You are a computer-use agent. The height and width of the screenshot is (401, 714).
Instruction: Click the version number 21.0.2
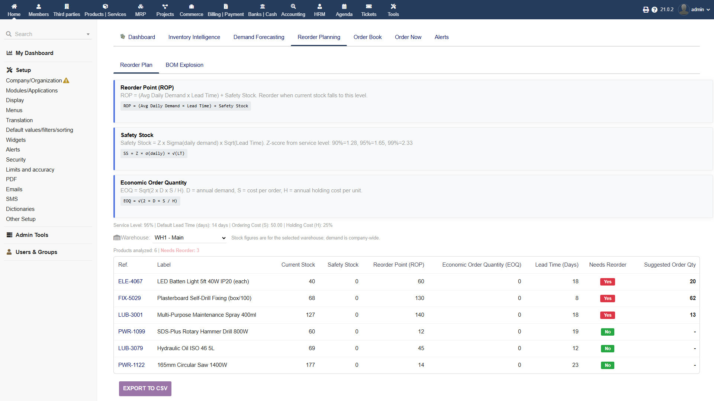667,10
